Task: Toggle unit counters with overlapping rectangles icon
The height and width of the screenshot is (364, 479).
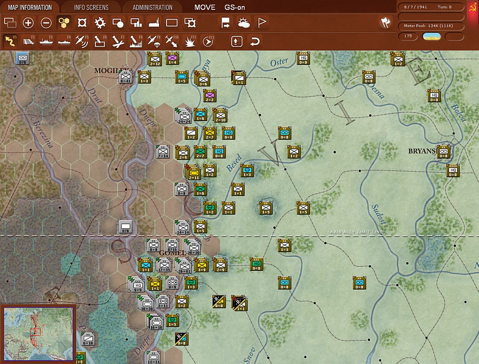Action: pyautogui.click(x=10, y=22)
